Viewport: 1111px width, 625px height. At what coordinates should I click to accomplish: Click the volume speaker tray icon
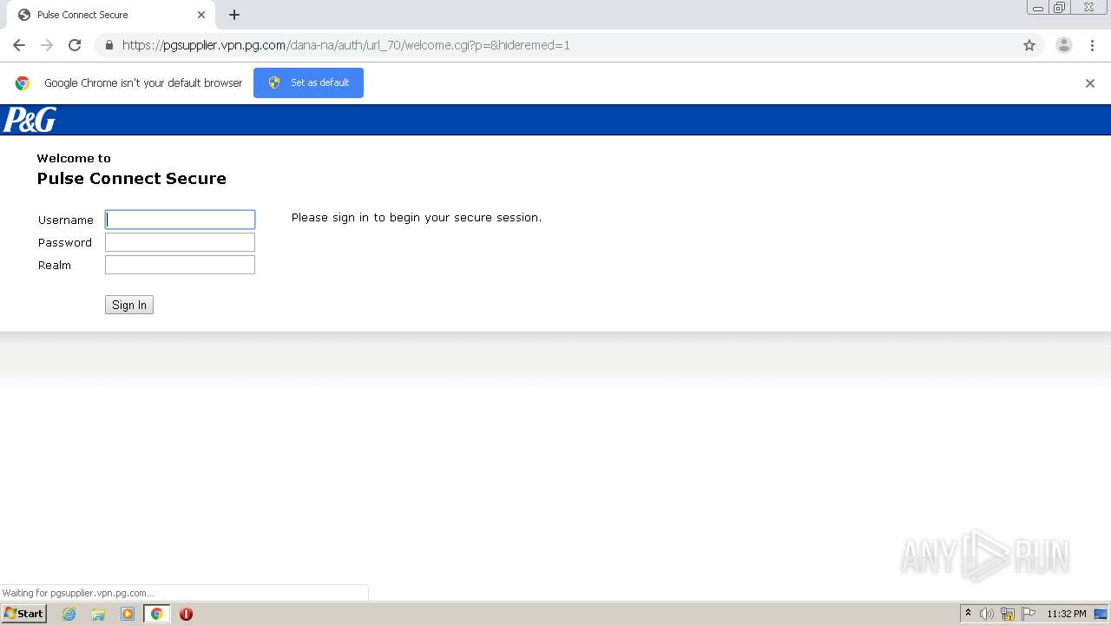987,614
